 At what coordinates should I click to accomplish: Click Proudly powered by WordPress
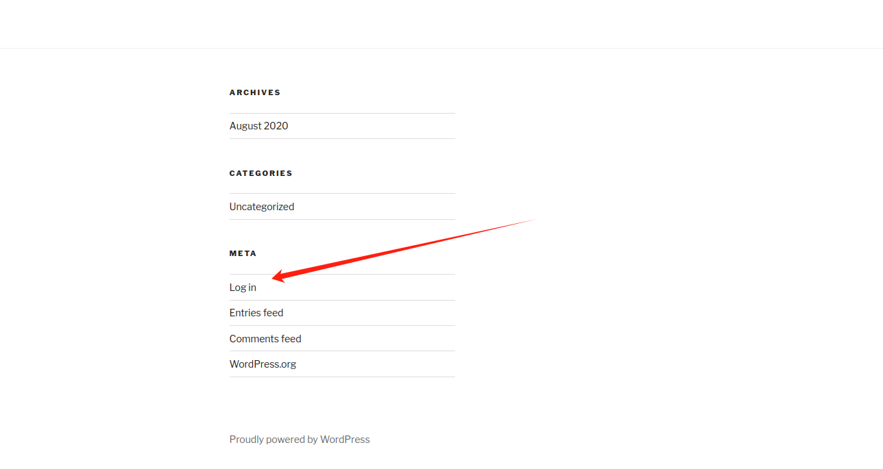point(299,440)
